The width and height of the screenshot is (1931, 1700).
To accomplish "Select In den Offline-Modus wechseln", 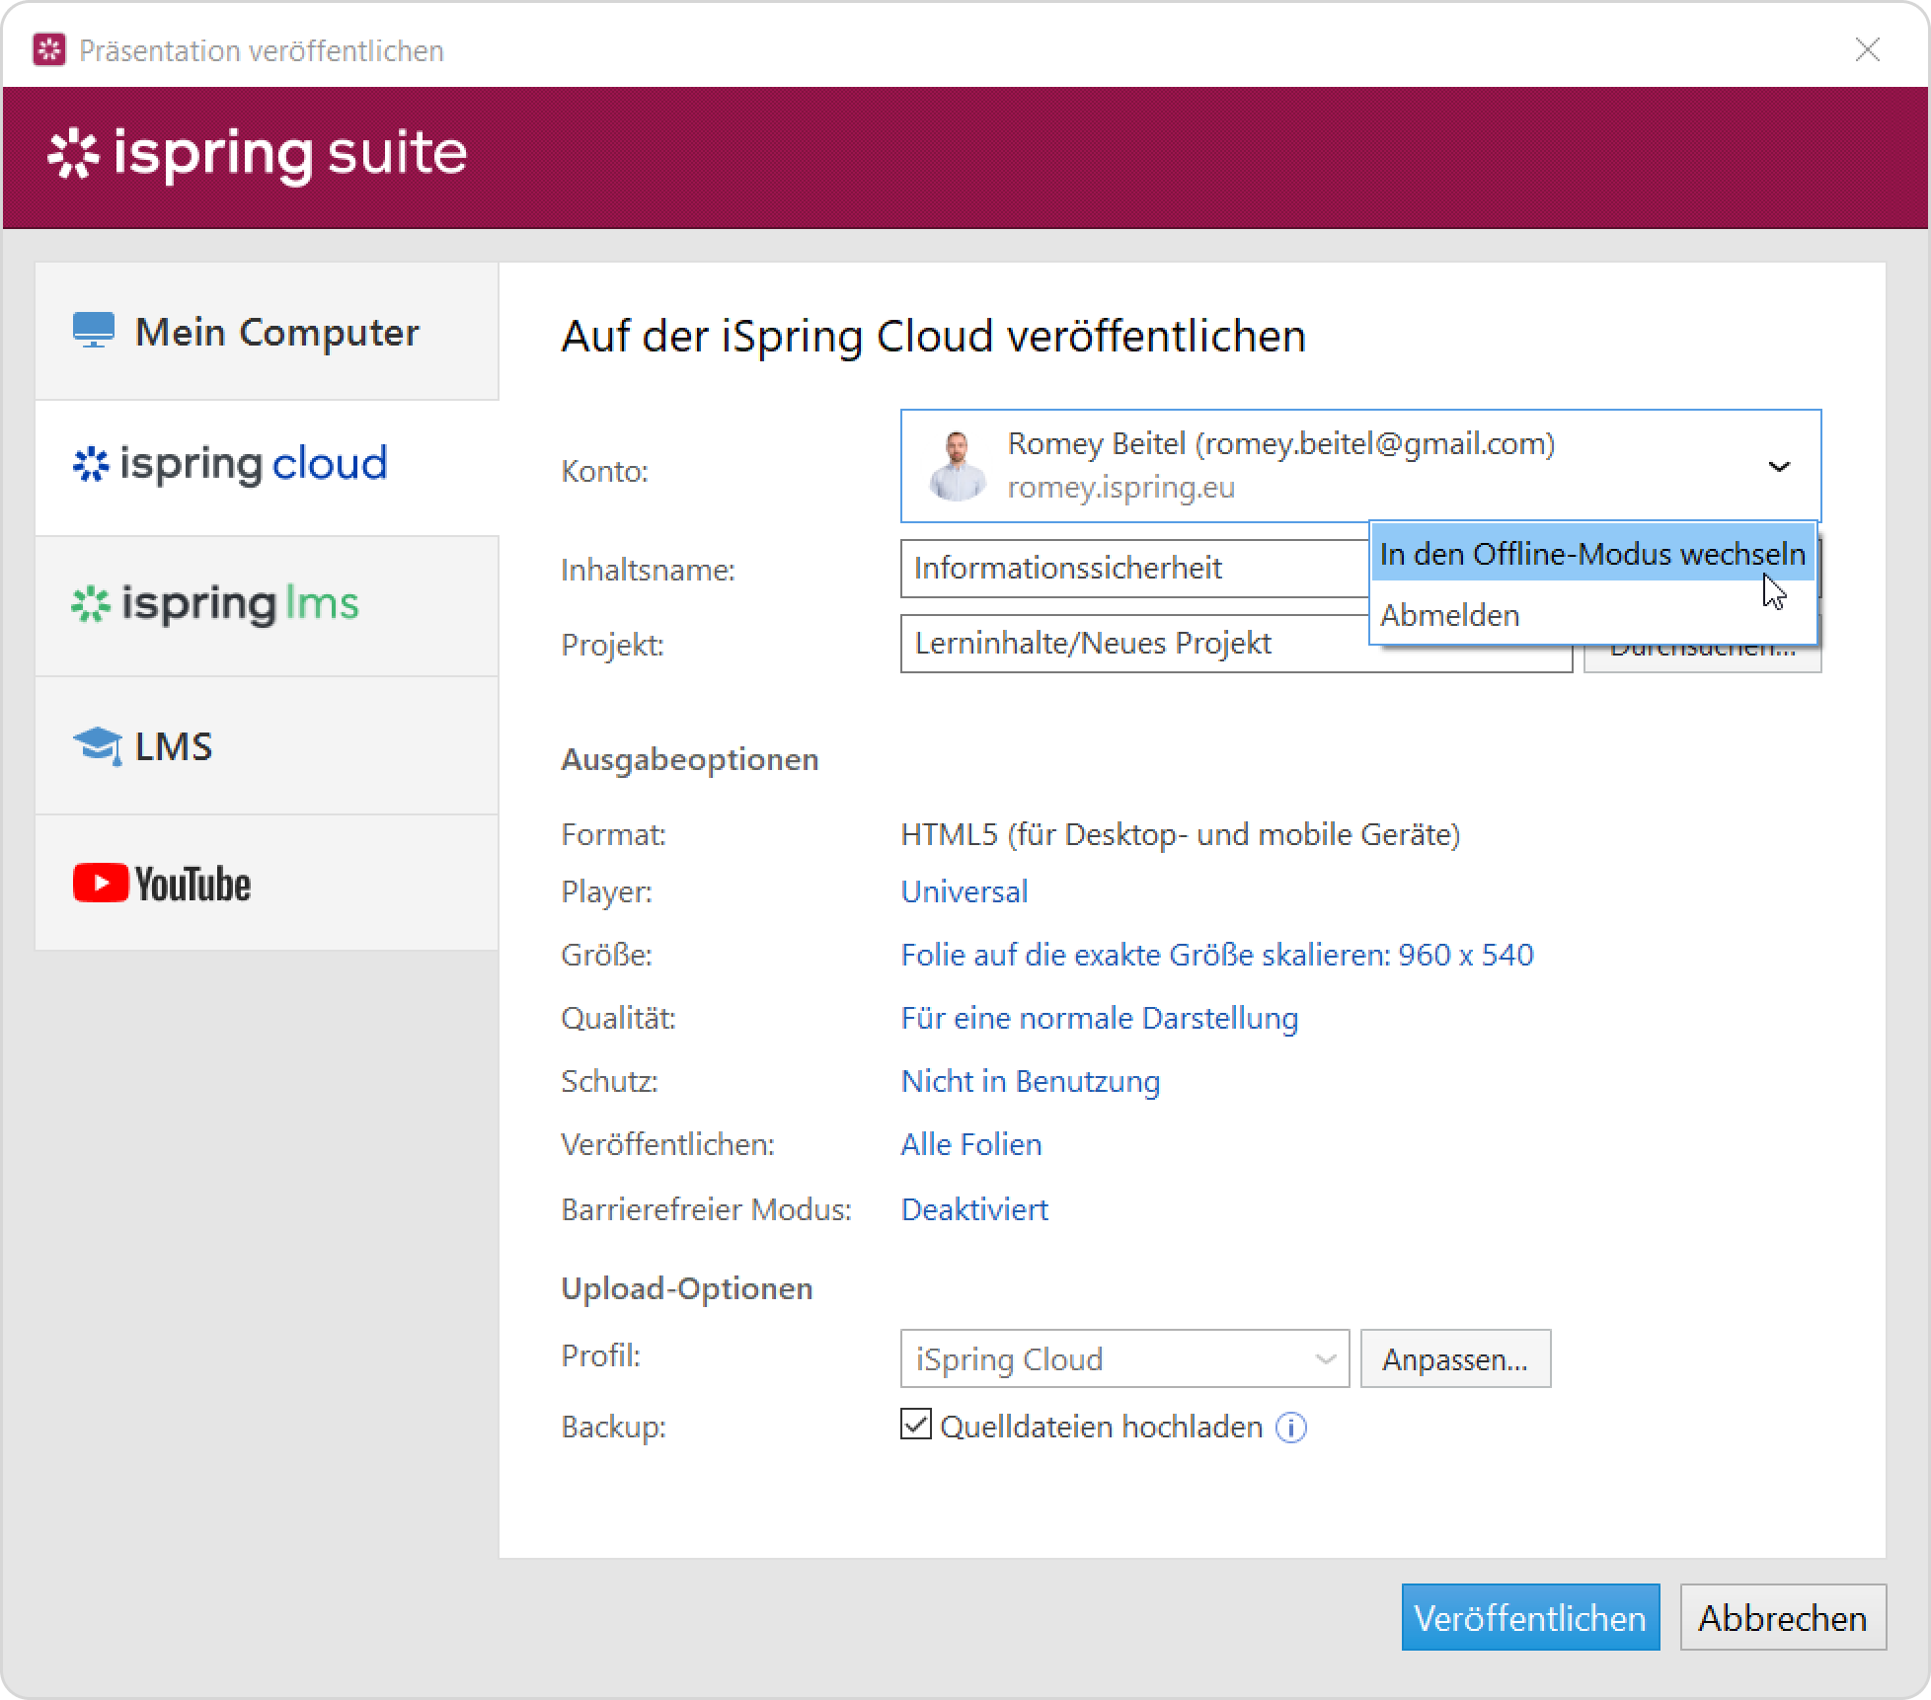I will 1591,554.
